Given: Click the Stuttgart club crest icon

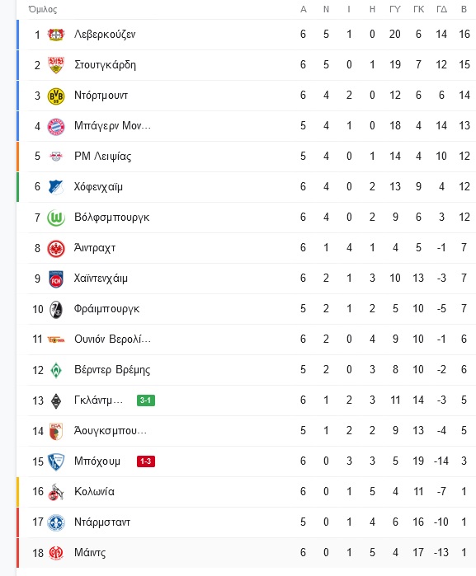Looking at the screenshot, I should click(56, 65).
